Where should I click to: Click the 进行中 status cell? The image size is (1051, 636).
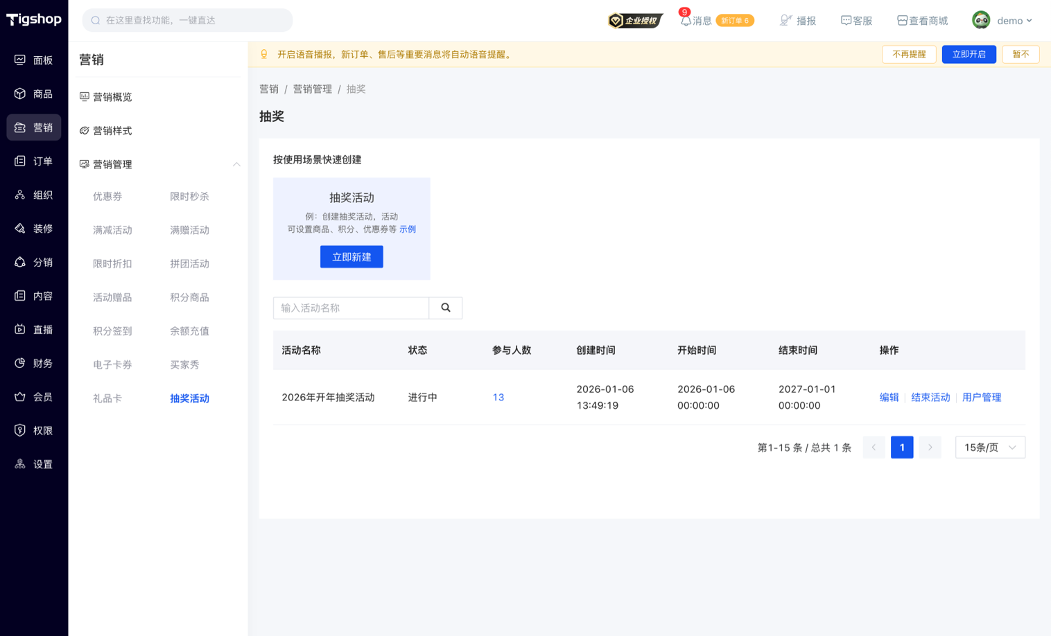[422, 398]
